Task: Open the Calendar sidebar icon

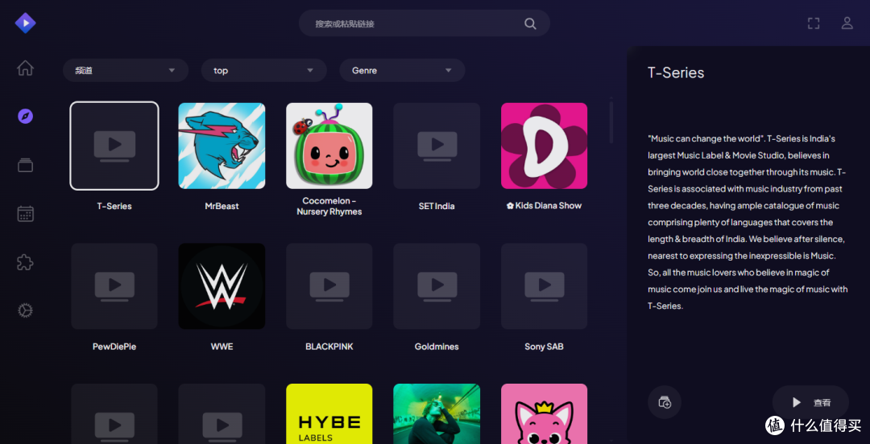Action: coord(25,214)
